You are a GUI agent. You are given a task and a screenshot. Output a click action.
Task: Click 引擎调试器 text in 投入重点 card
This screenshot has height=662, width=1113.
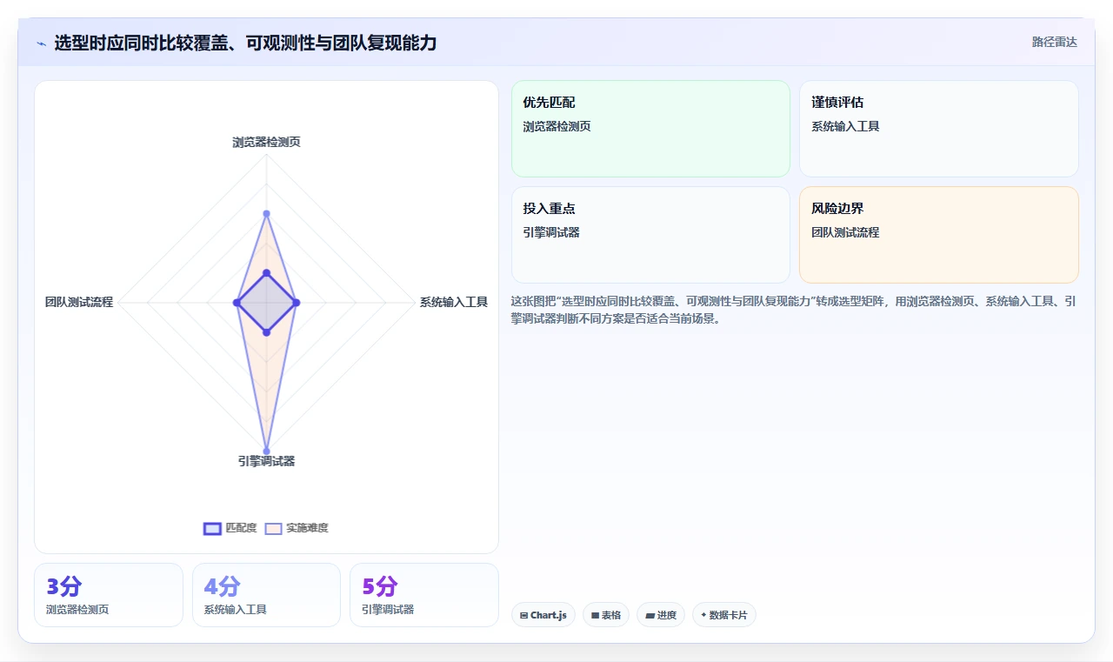point(551,232)
